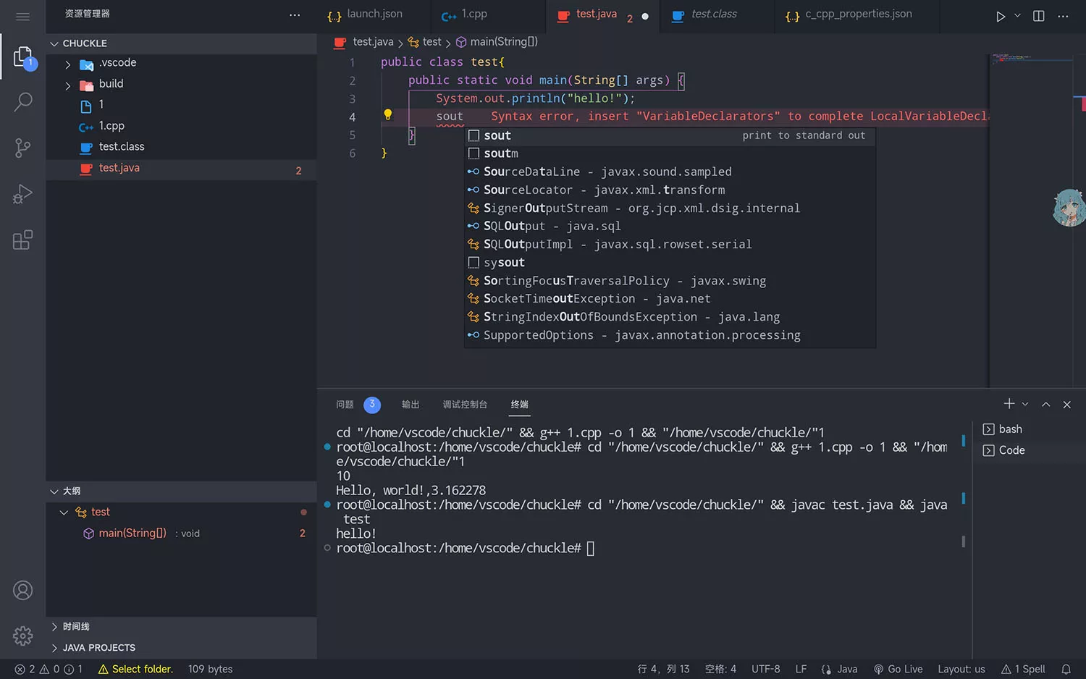Split the editor to the right

[1038, 16]
